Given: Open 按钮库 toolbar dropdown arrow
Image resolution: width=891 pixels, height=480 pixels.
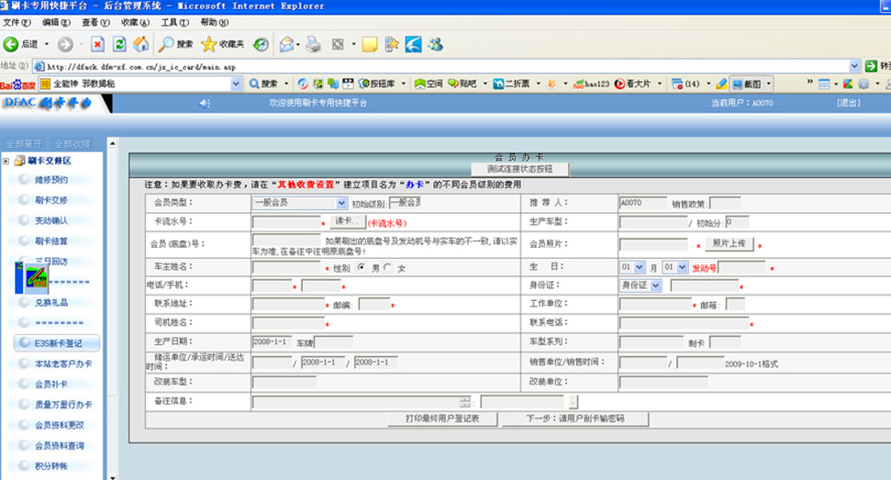Looking at the screenshot, I should click(x=404, y=84).
